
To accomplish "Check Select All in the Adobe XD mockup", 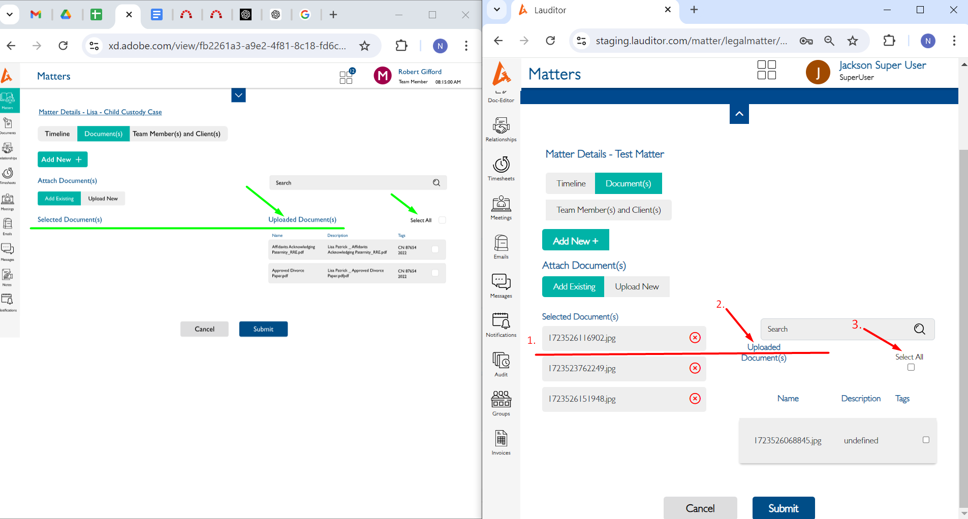I will [442, 220].
